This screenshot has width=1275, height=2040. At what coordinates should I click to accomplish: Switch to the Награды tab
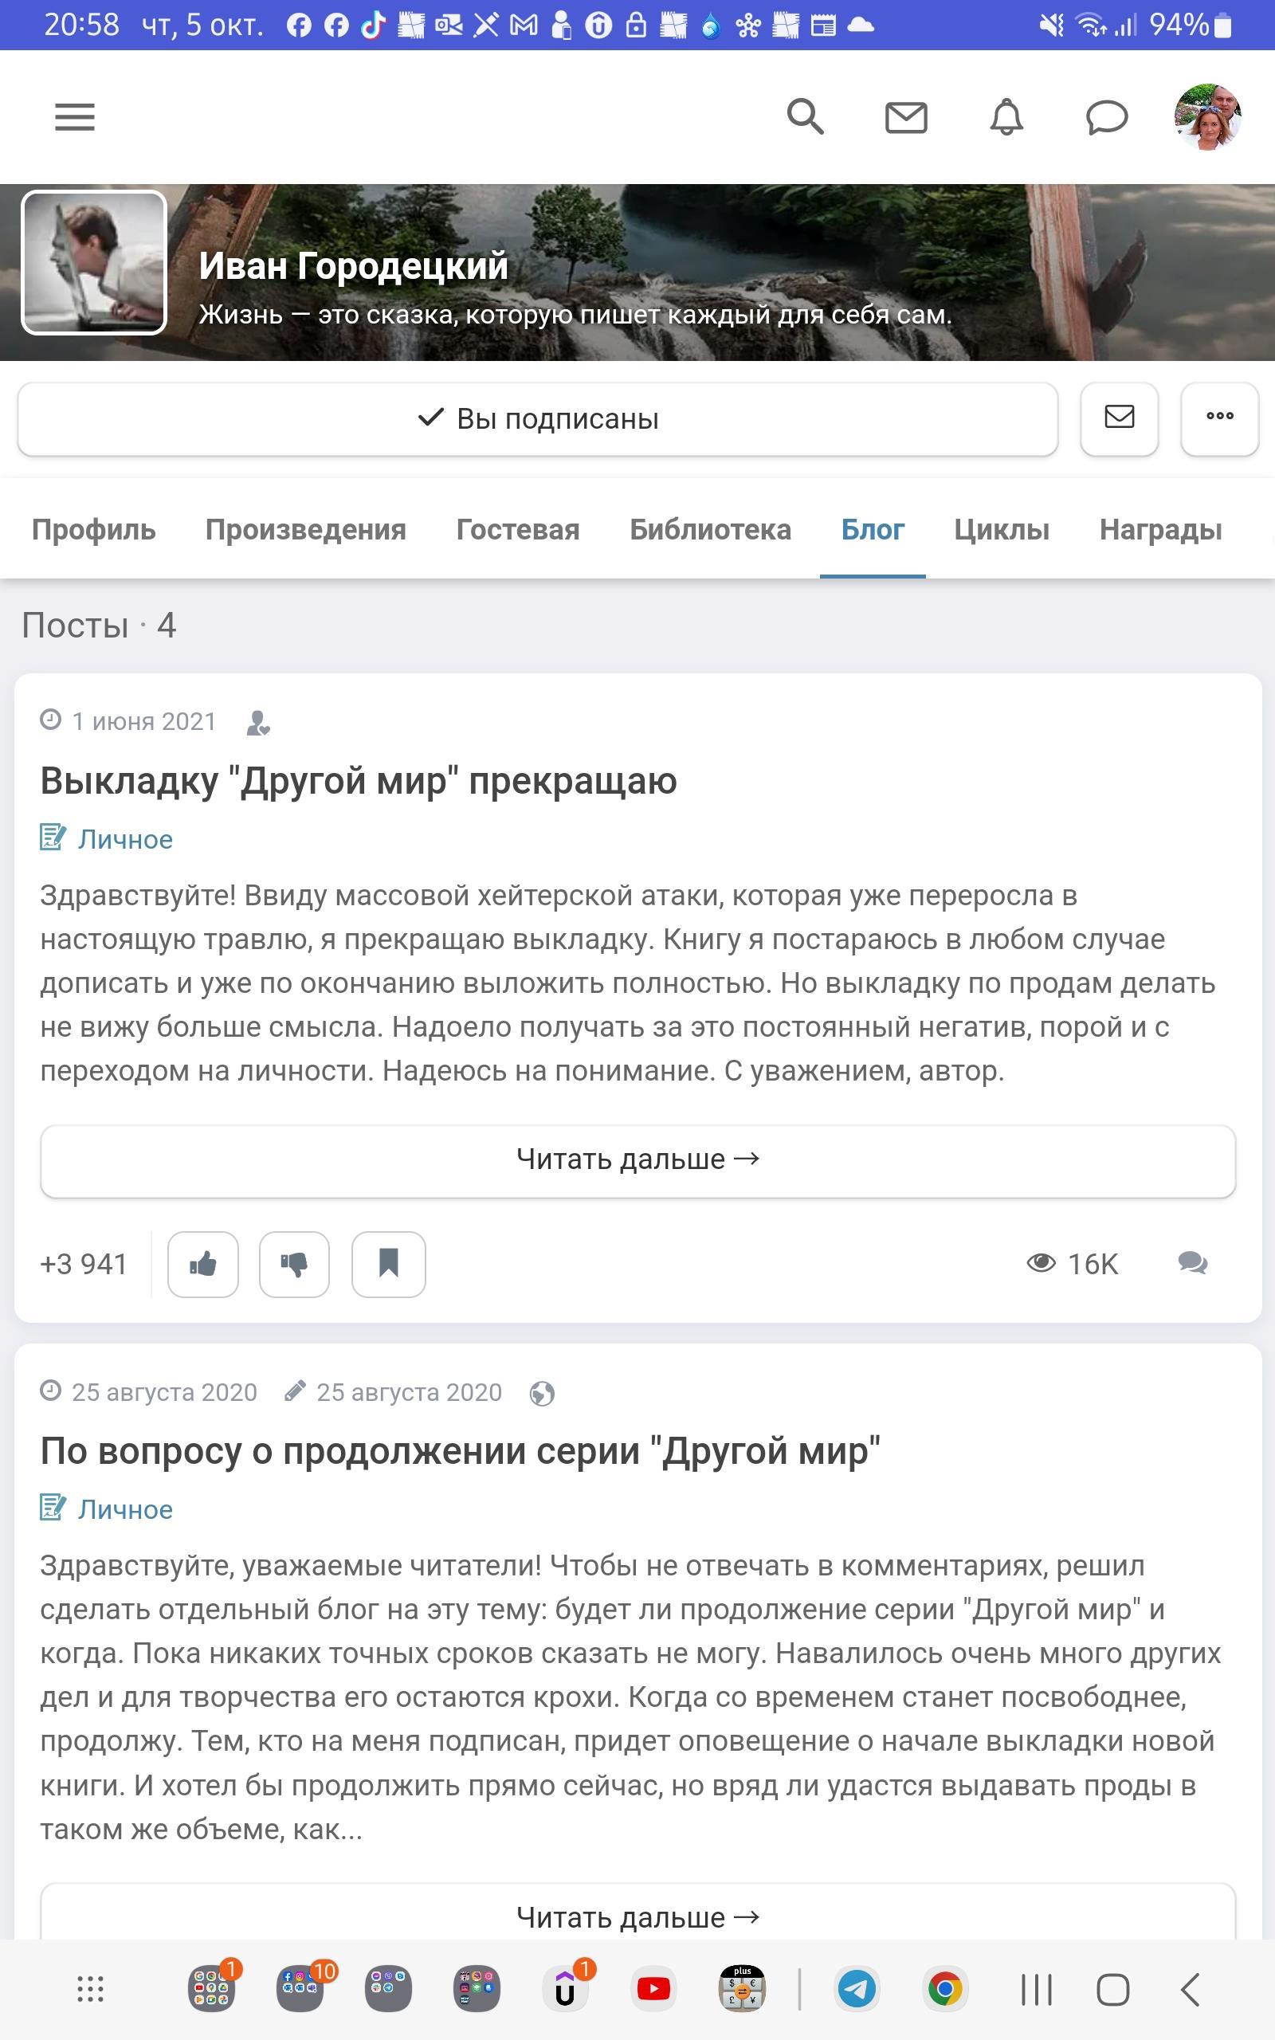pyautogui.click(x=1160, y=529)
